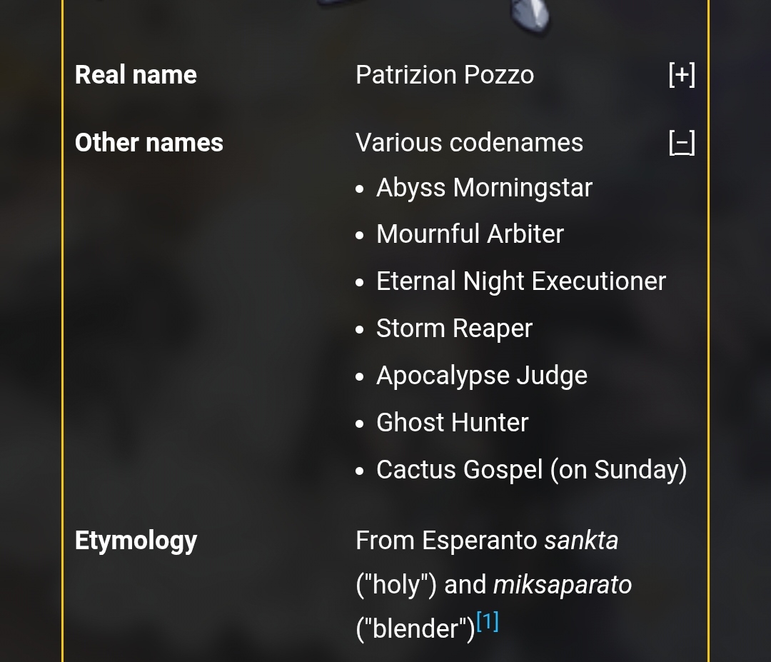Select the Eternal Night Executioner entry
The width and height of the screenshot is (771, 662).
pos(521,281)
